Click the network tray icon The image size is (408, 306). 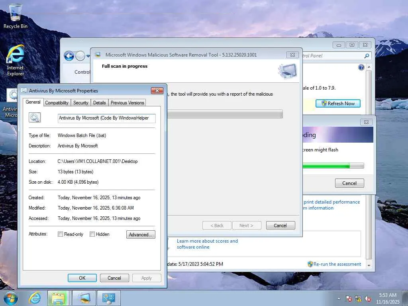[x=358, y=298]
